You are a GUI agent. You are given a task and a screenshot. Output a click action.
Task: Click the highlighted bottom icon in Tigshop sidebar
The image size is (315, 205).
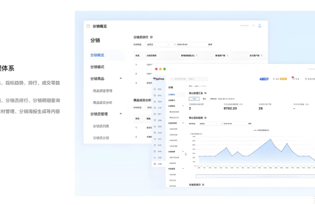(x=158, y=163)
